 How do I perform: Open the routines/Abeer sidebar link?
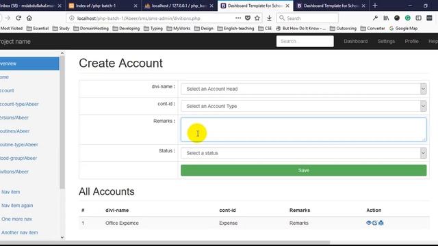14,131
